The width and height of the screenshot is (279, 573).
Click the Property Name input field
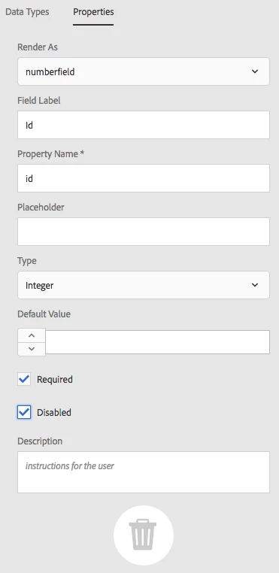[144, 178]
